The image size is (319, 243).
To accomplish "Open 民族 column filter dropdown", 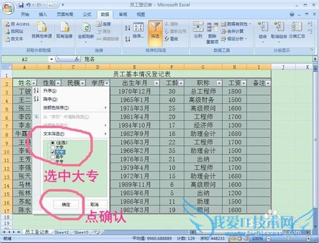I will (82, 83).
